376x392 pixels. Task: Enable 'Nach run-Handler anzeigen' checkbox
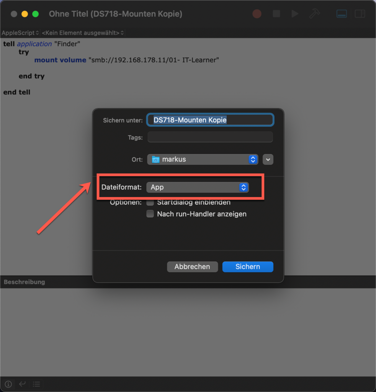click(150, 214)
